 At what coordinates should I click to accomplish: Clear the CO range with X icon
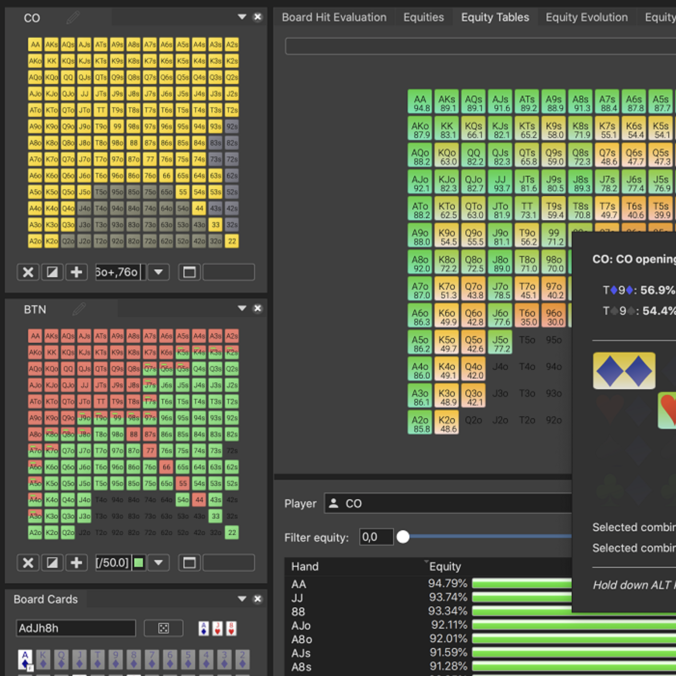pyautogui.click(x=28, y=272)
